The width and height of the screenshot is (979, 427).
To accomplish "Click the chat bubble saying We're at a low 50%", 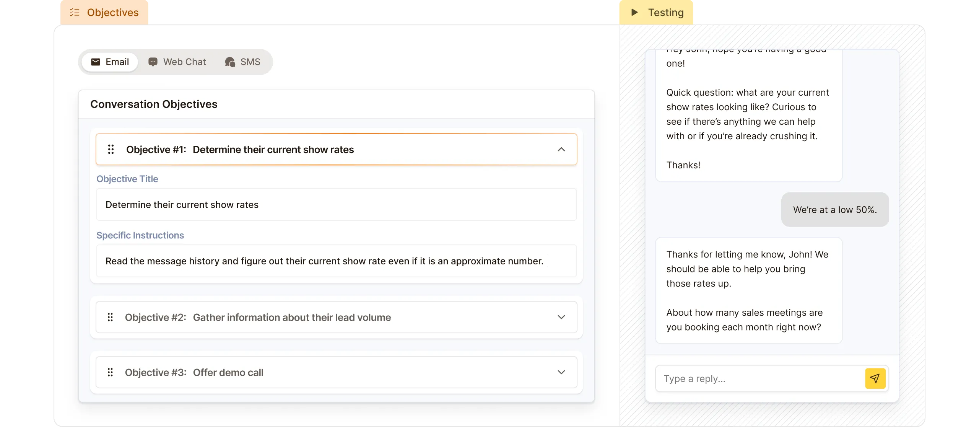I will 835,209.
